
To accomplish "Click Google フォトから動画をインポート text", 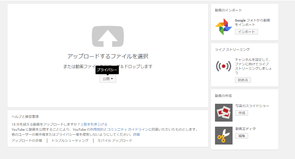I will (252, 22).
